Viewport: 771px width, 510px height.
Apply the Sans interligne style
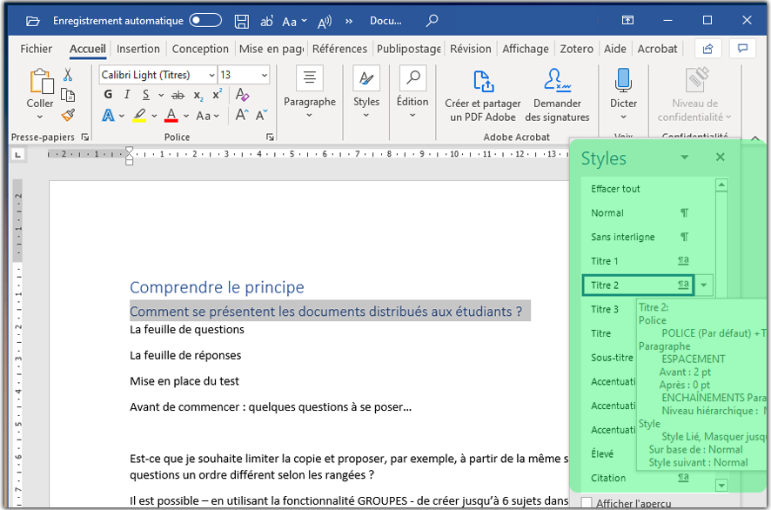(x=647, y=237)
